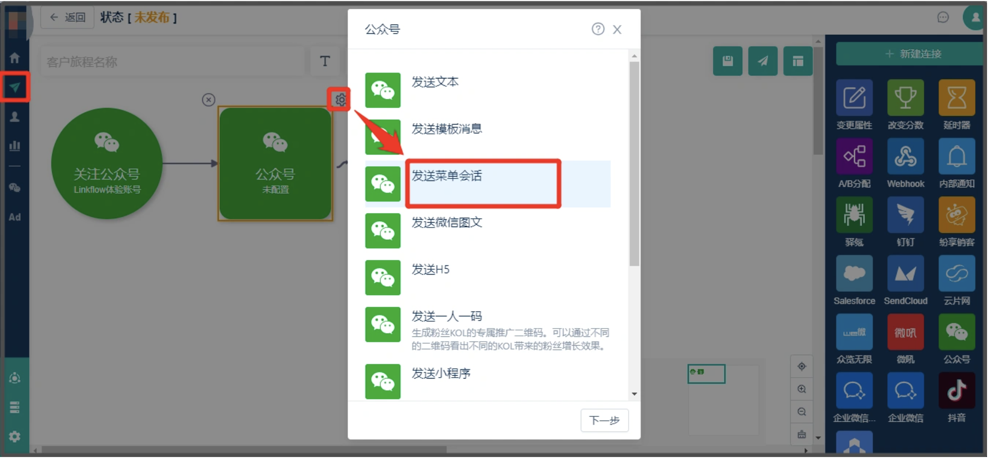
Task: Select the 发送模板消息 option
Action: pyautogui.click(x=488, y=137)
